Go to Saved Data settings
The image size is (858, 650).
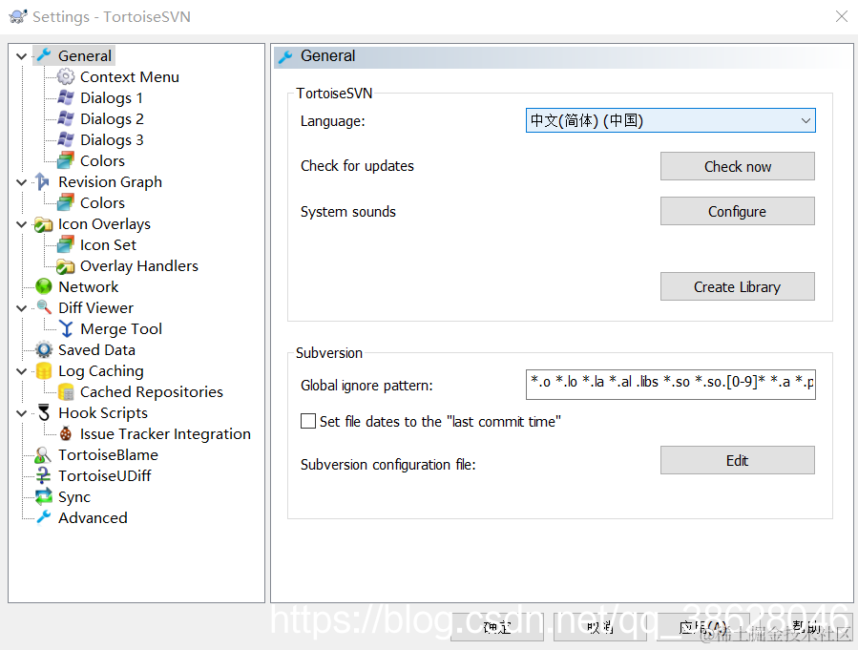[96, 349]
